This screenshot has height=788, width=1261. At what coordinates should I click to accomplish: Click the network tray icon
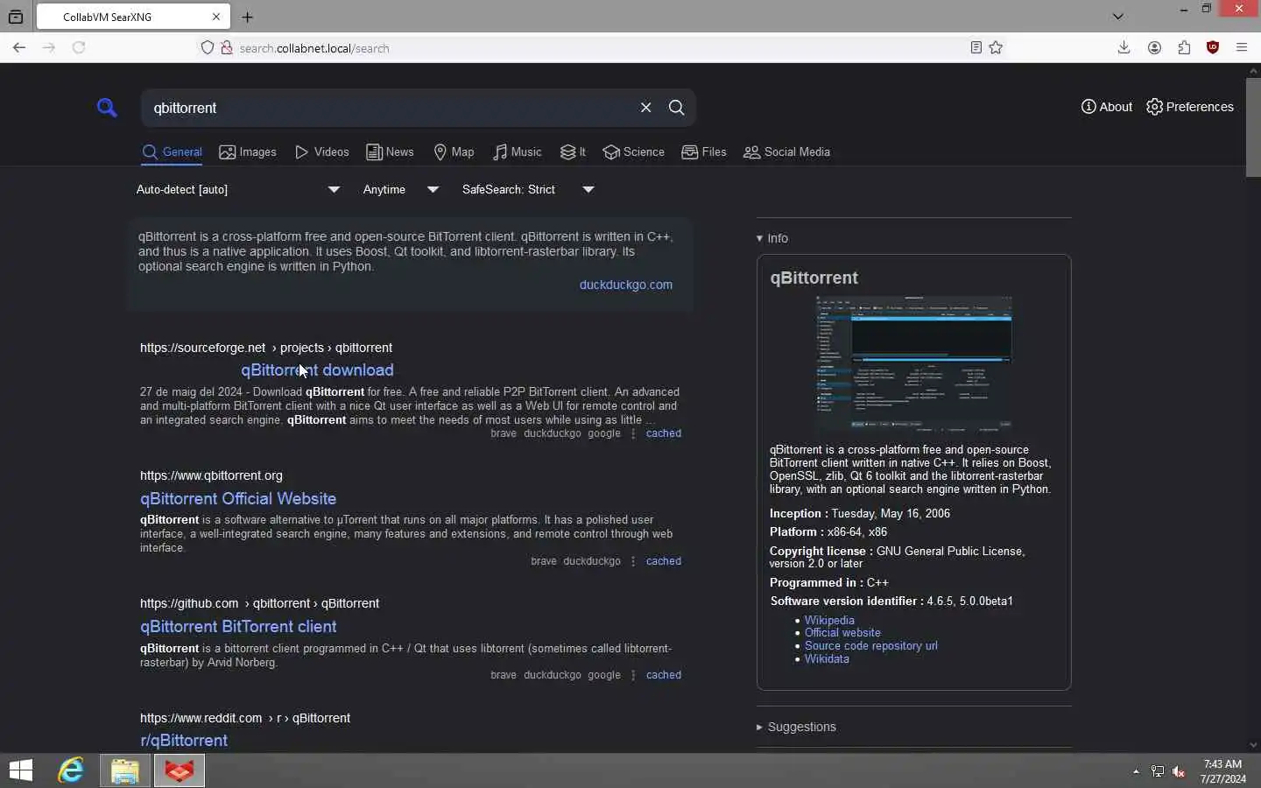[x=1158, y=771]
